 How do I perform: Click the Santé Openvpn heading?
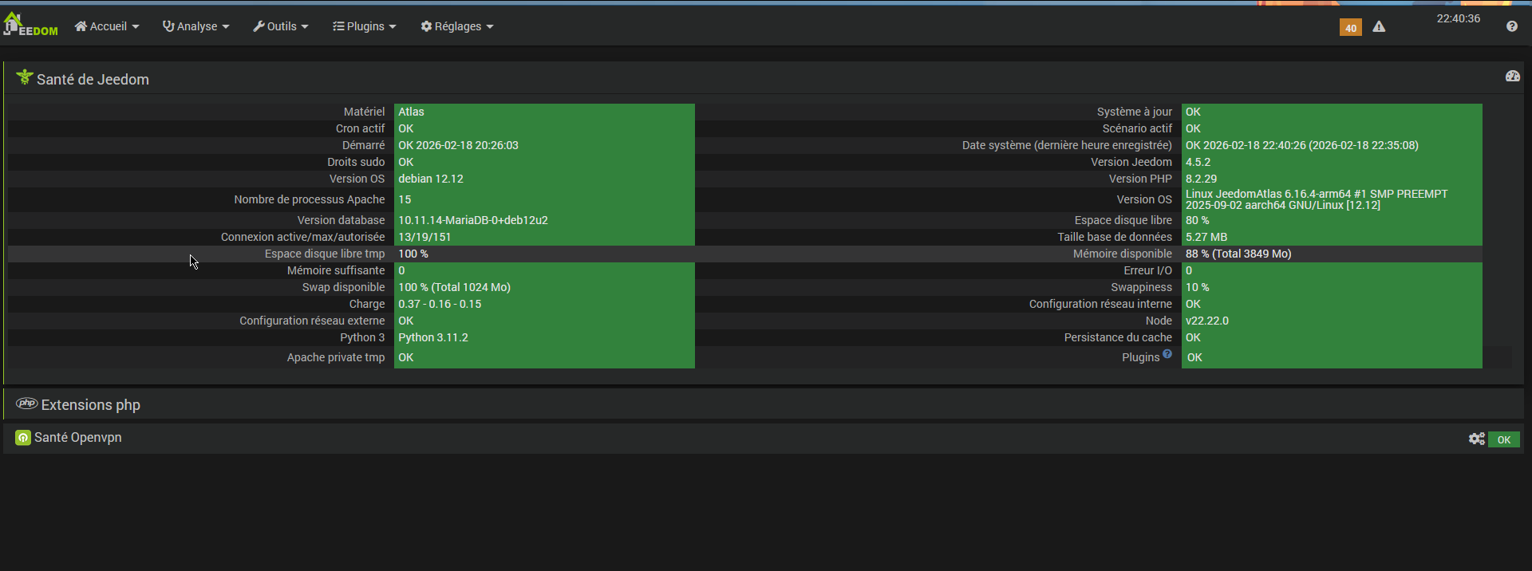[x=78, y=437]
